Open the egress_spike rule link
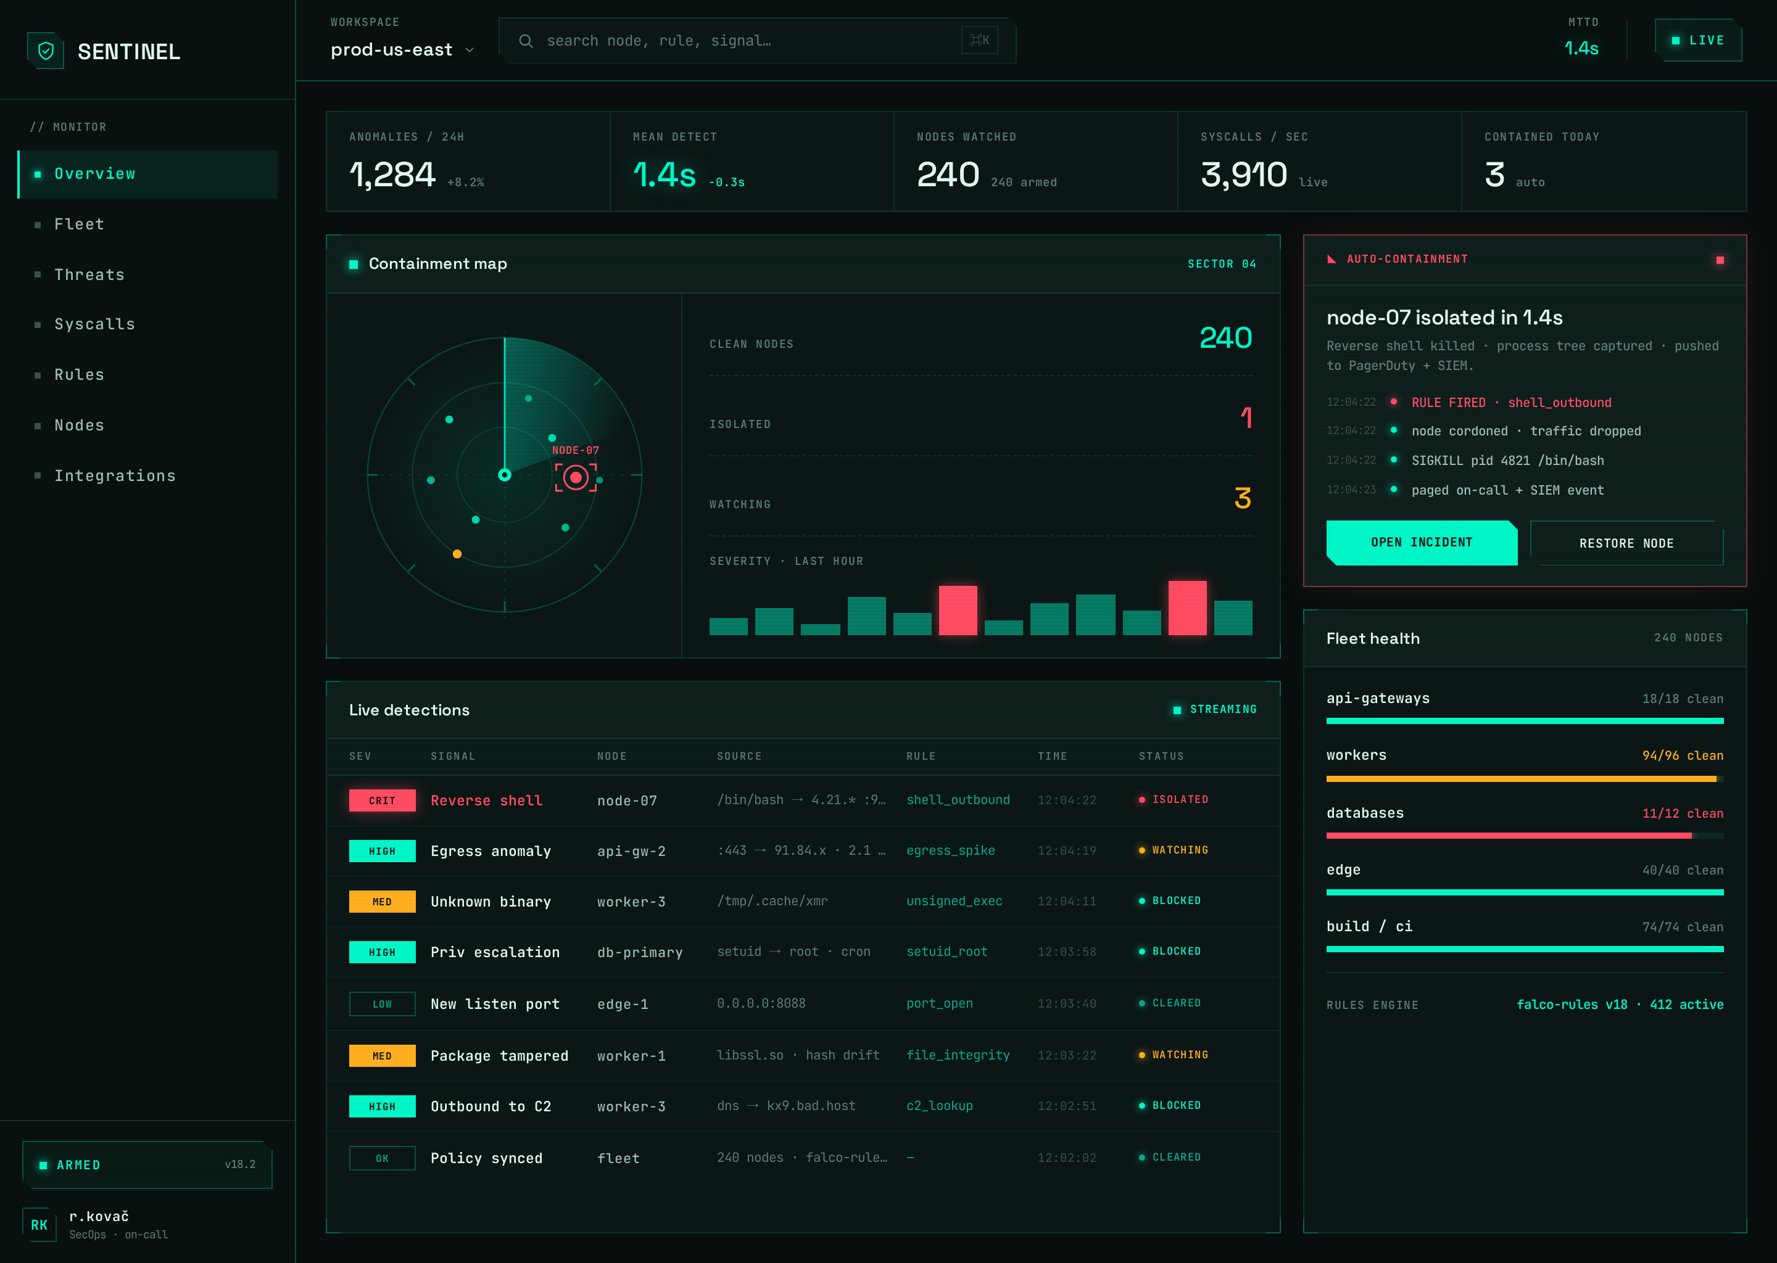The height and width of the screenshot is (1263, 1777). point(950,850)
